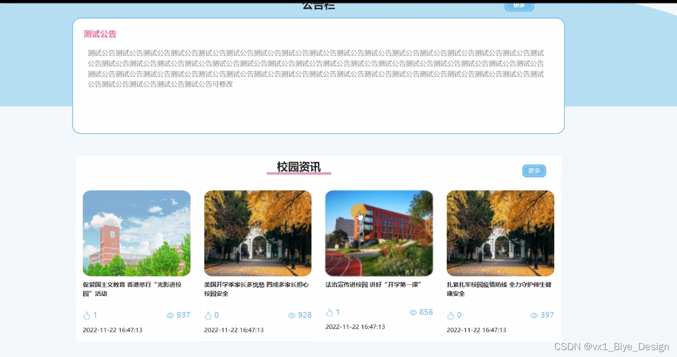Screen dimensions: 677x357
Task: Click the view count 858
Action: tap(426, 312)
